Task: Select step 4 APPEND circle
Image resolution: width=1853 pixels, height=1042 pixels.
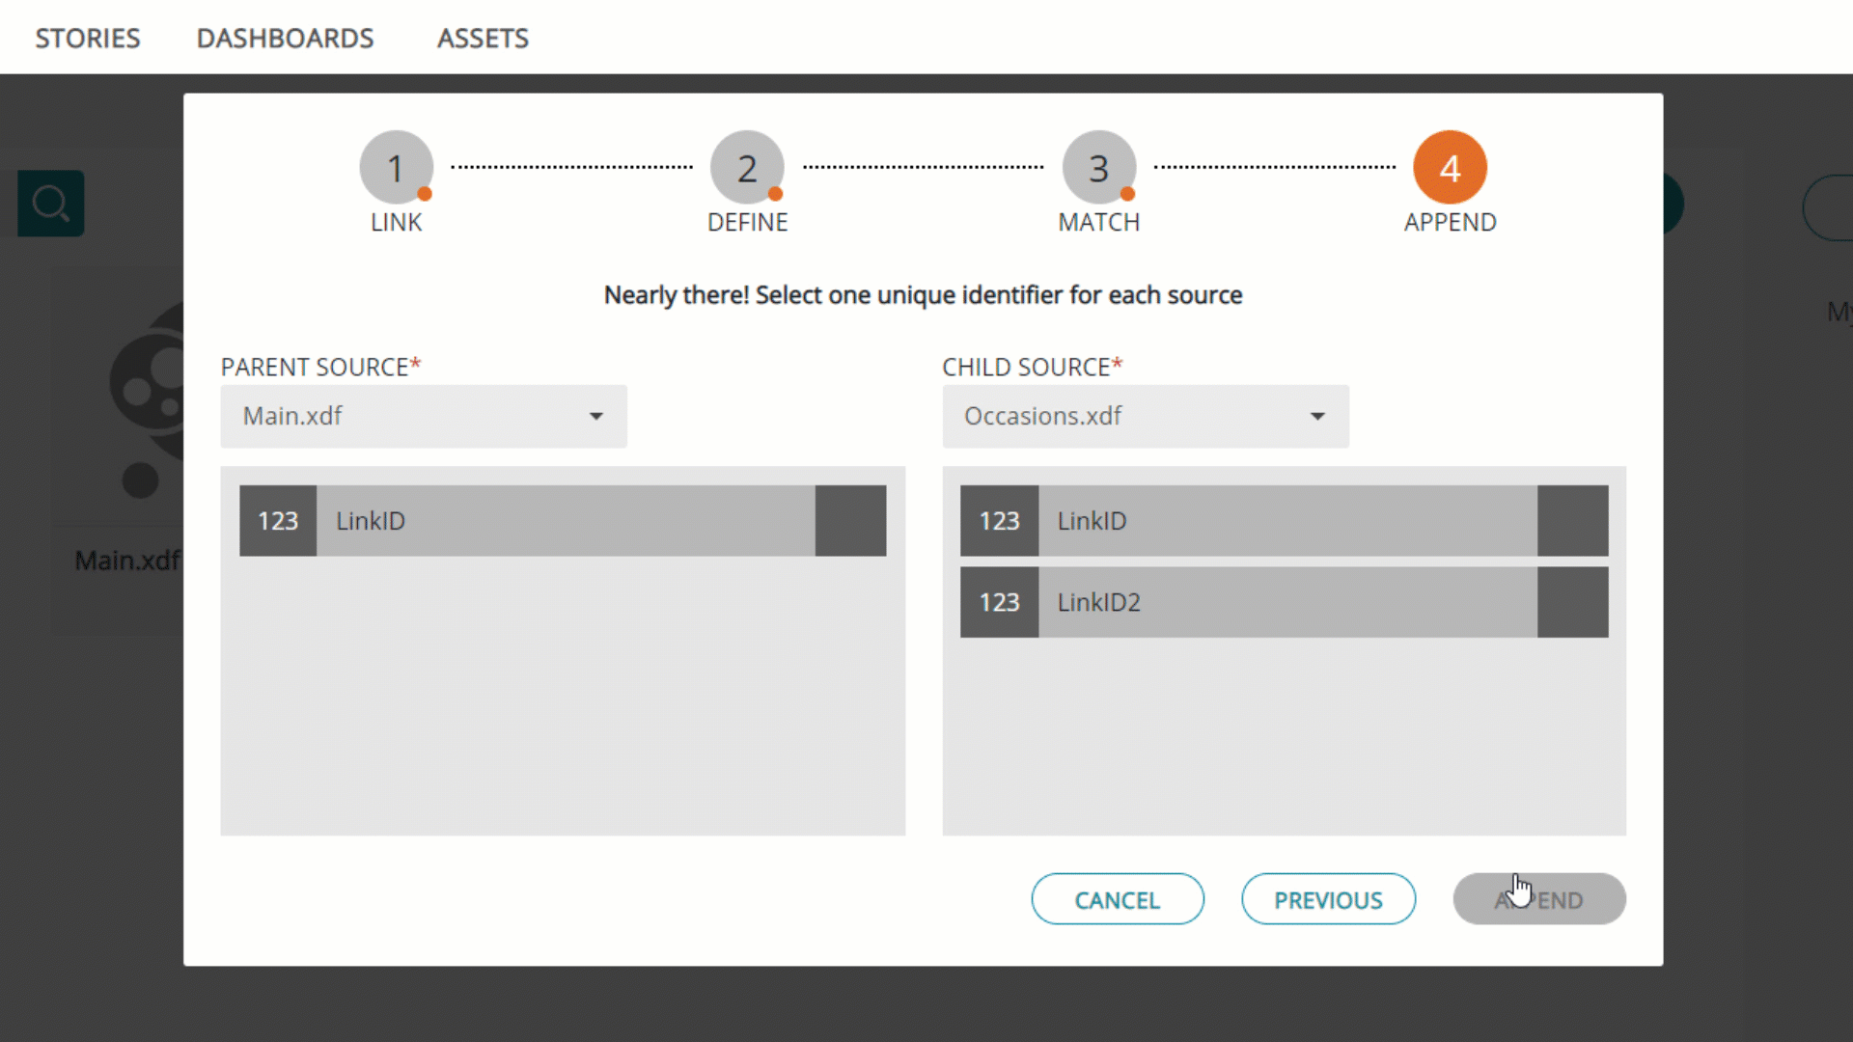Action: (1450, 168)
